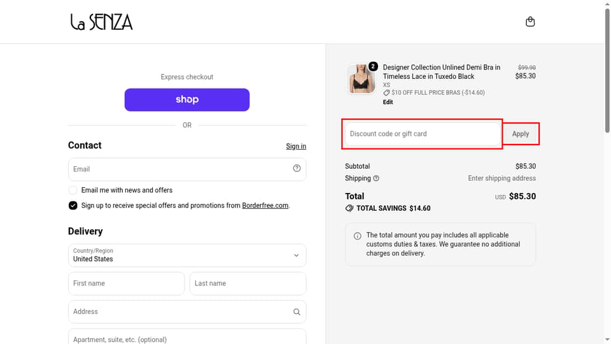The width and height of the screenshot is (611, 344).
Task: Focus the First name field
Action: (126, 283)
